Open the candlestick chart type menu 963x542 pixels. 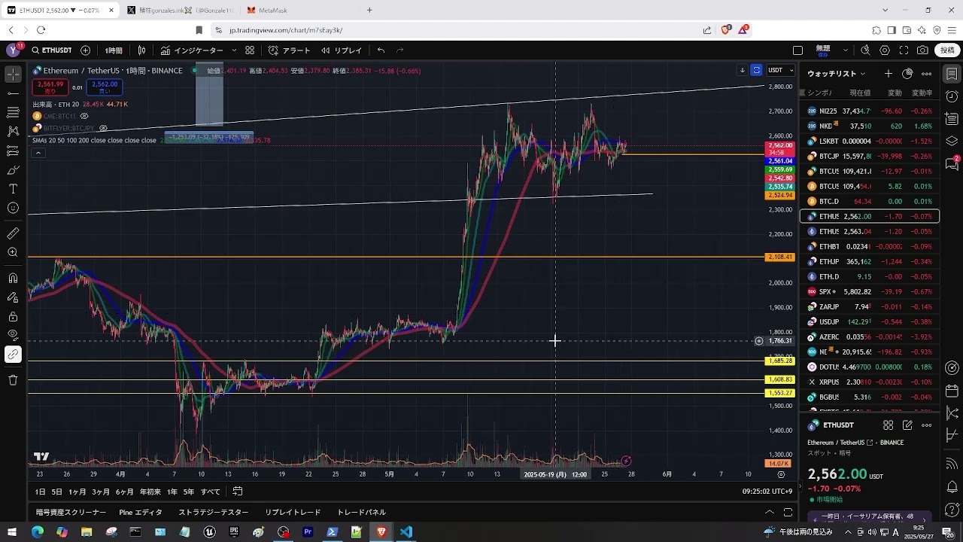point(141,50)
